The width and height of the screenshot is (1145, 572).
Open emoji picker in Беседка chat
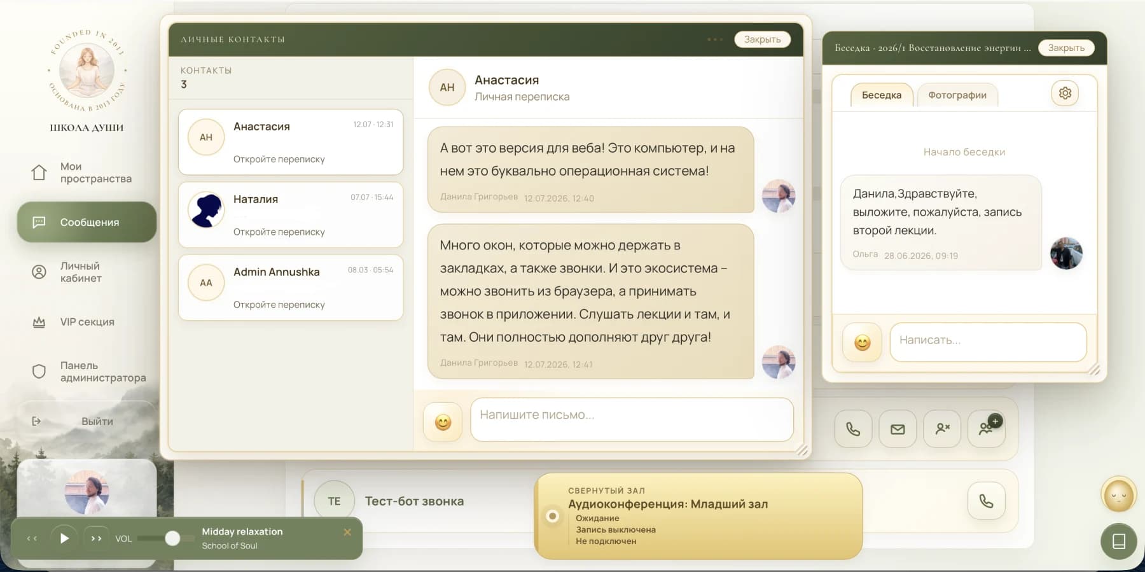pos(862,342)
